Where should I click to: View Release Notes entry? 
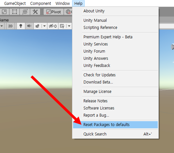115,101
